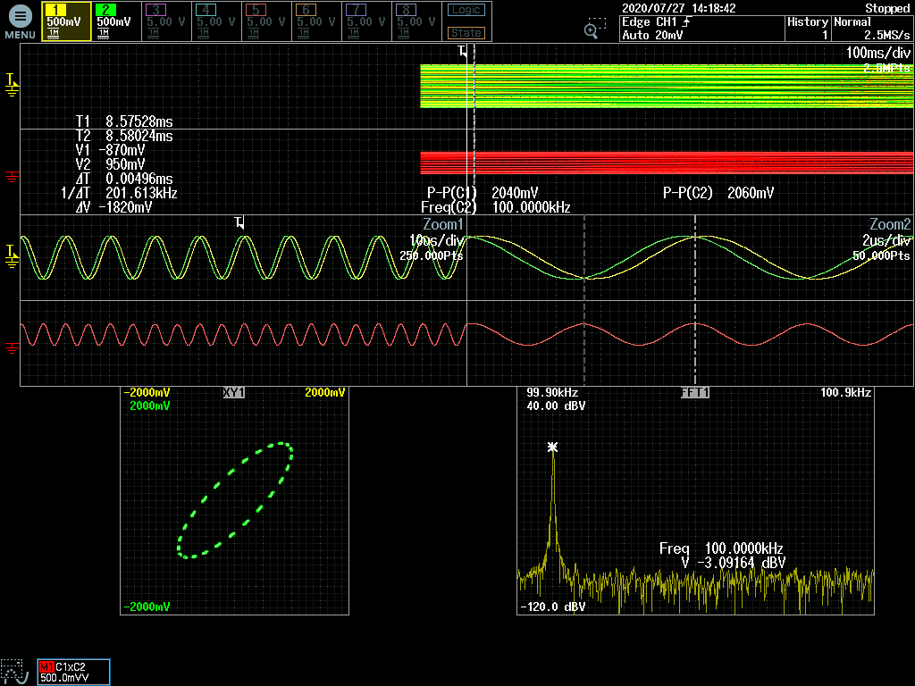Select the FFT1 window label
The width and height of the screenshot is (915, 686).
[x=695, y=393]
